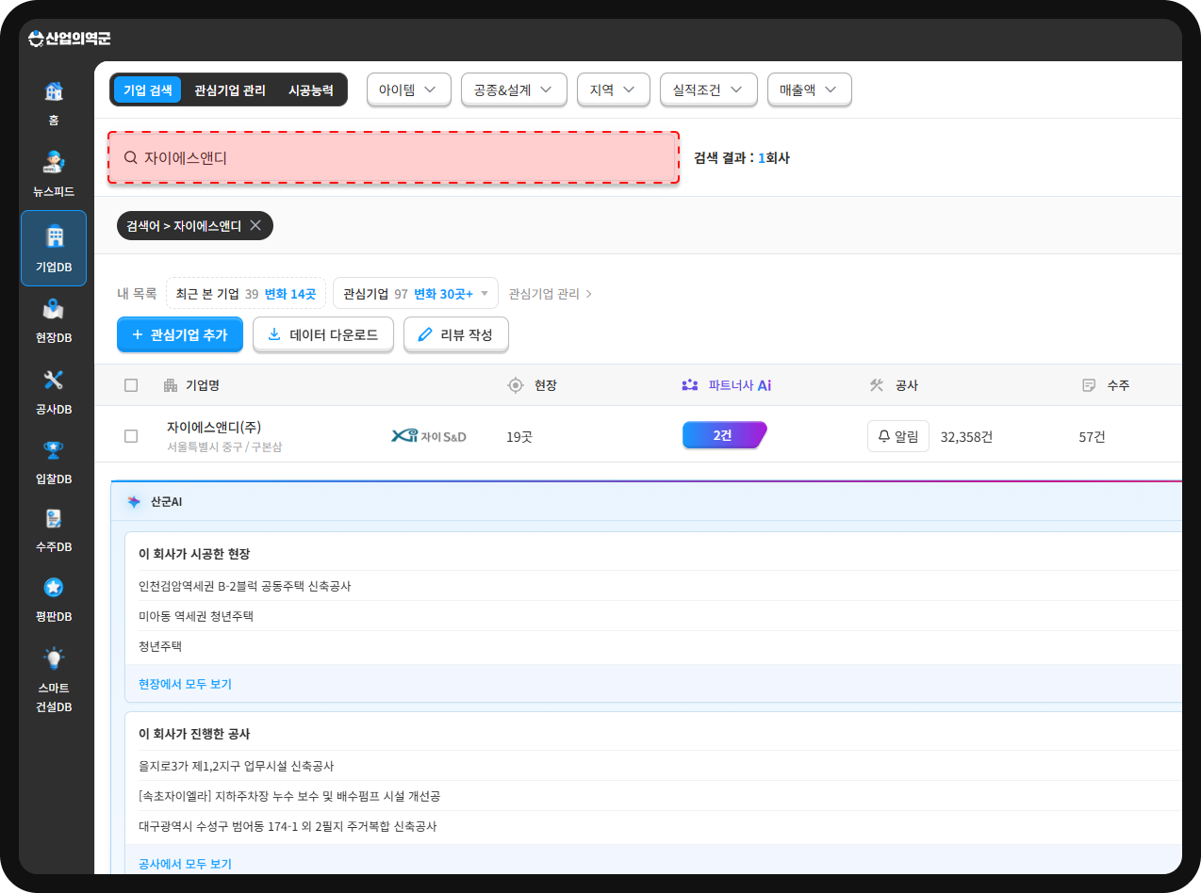This screenshot has width=1201, height=893.
Task: Click the search magnifier icon
Action: pos(131,158)
